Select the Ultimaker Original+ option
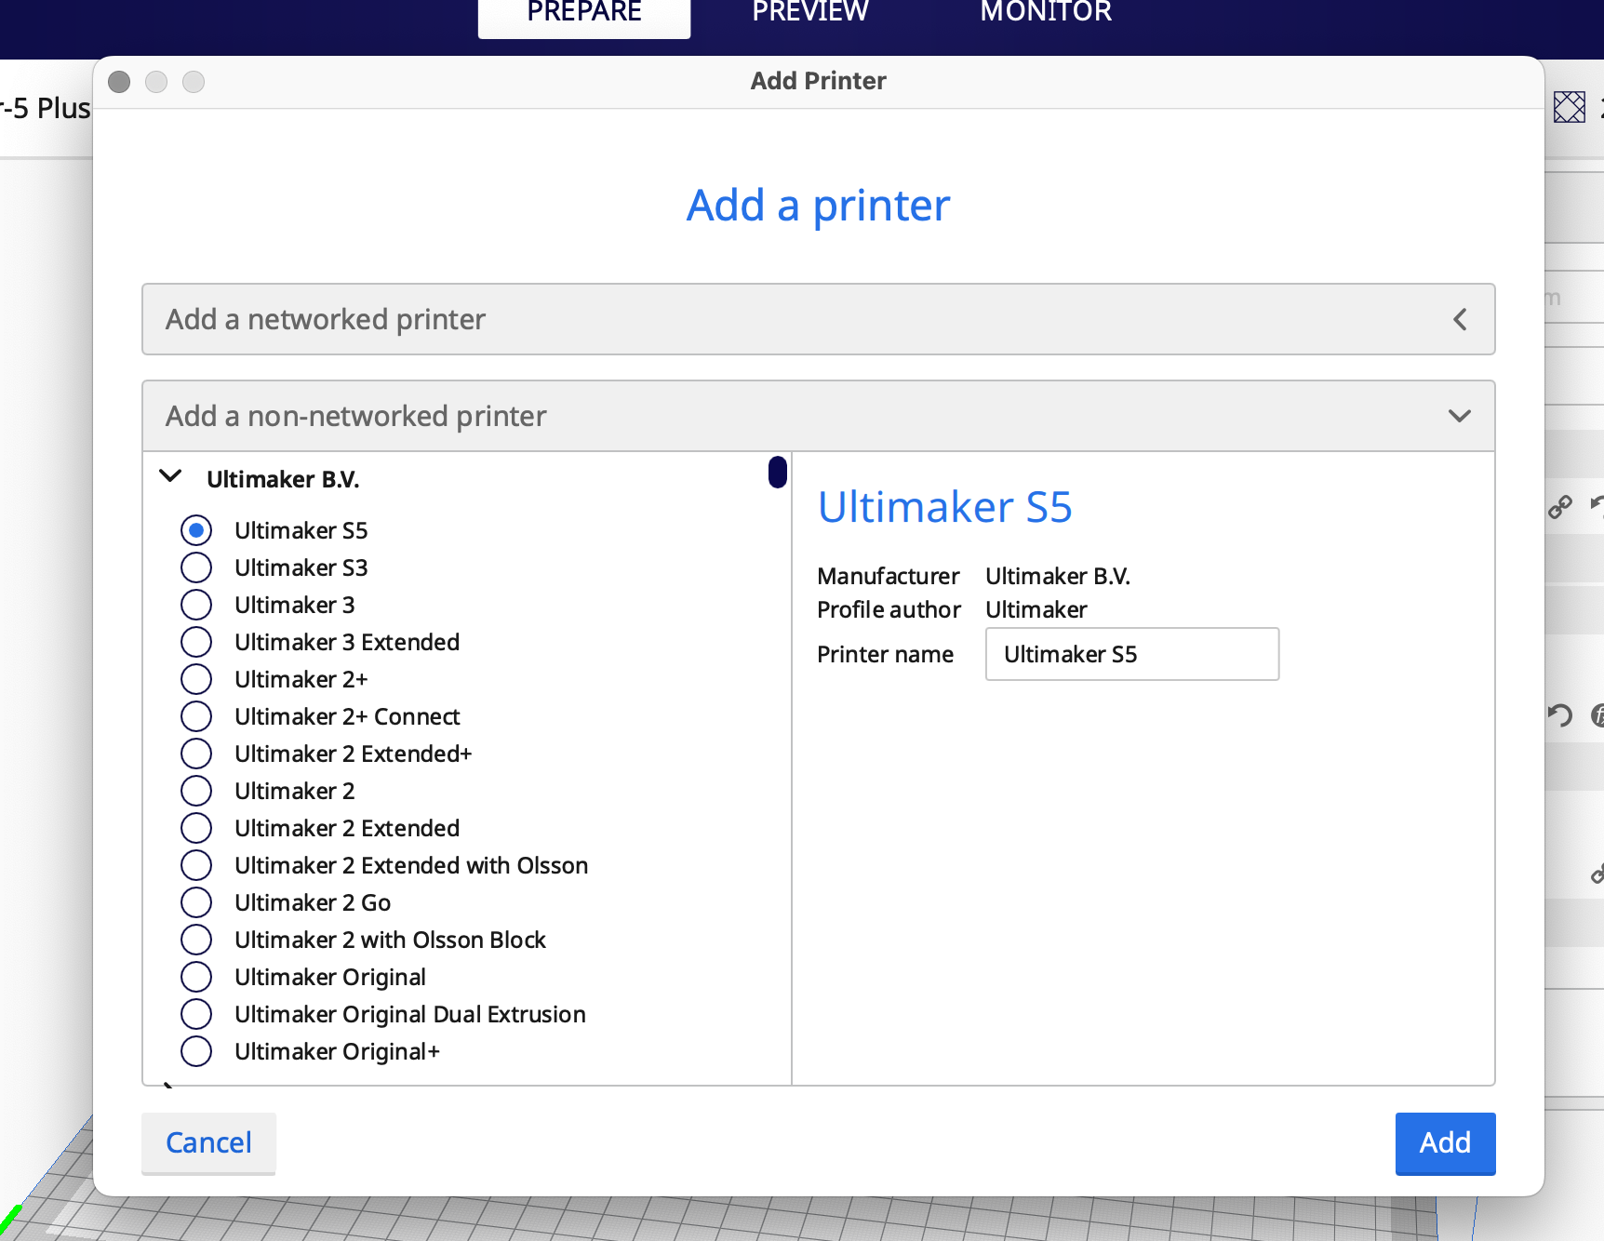Screen dimensions: 1604x1241 click(x=196, y=1051)
